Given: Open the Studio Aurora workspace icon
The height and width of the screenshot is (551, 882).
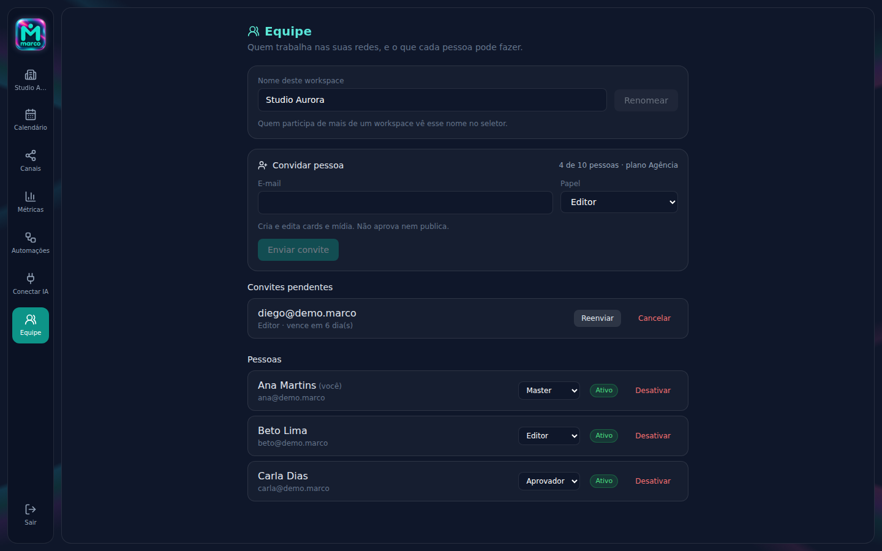Looking at the screenshot, I should click(x=31, y=75).
